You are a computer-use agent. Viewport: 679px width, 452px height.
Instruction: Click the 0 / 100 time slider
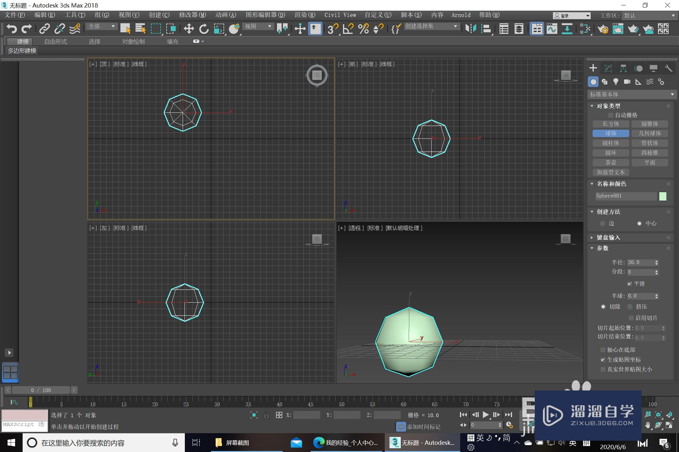(41, 390)
